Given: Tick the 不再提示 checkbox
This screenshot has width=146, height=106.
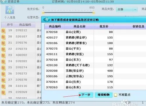Looking at the screenshot, I should (x=115, y=95).
